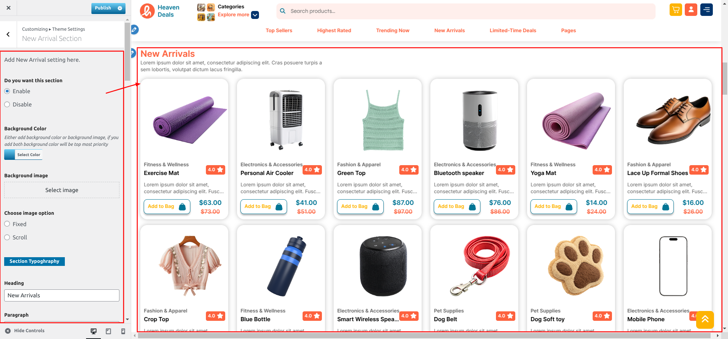Click the scroll-to-top arrow button

point(705,320)
